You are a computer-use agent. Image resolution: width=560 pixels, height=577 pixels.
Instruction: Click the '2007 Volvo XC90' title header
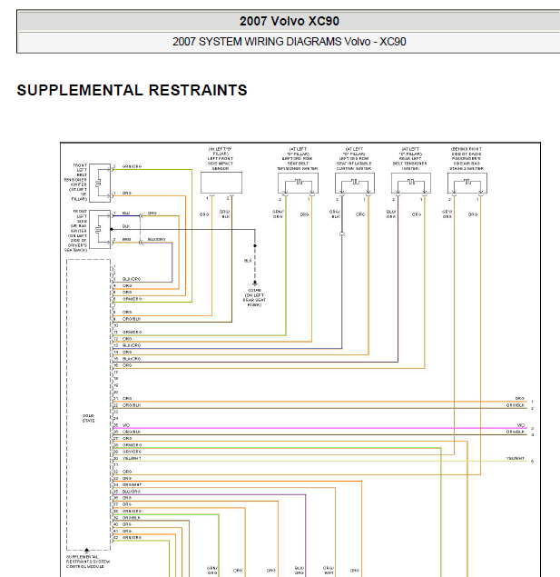tap(290, 21)
